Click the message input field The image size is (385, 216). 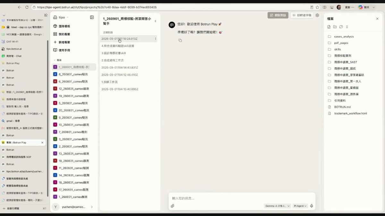(x=242, y=198)
